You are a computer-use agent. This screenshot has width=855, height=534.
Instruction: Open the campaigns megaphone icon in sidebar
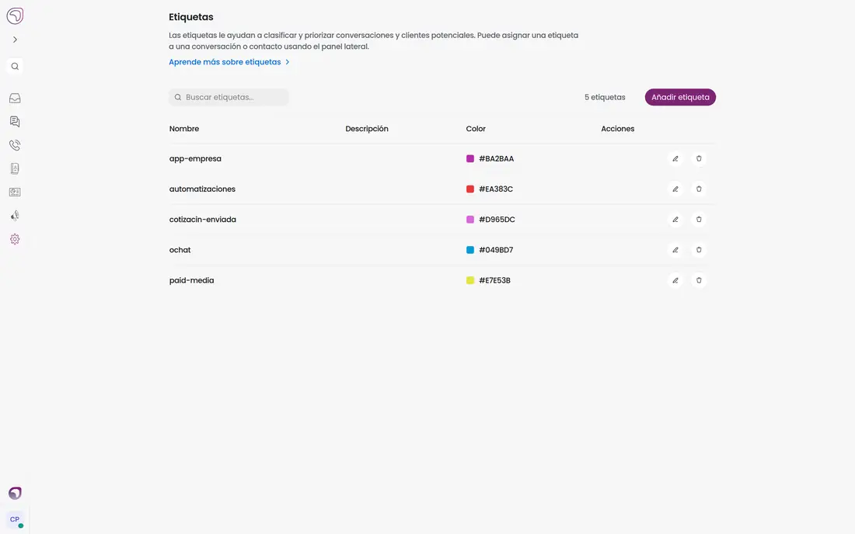(x=16, y=216)
